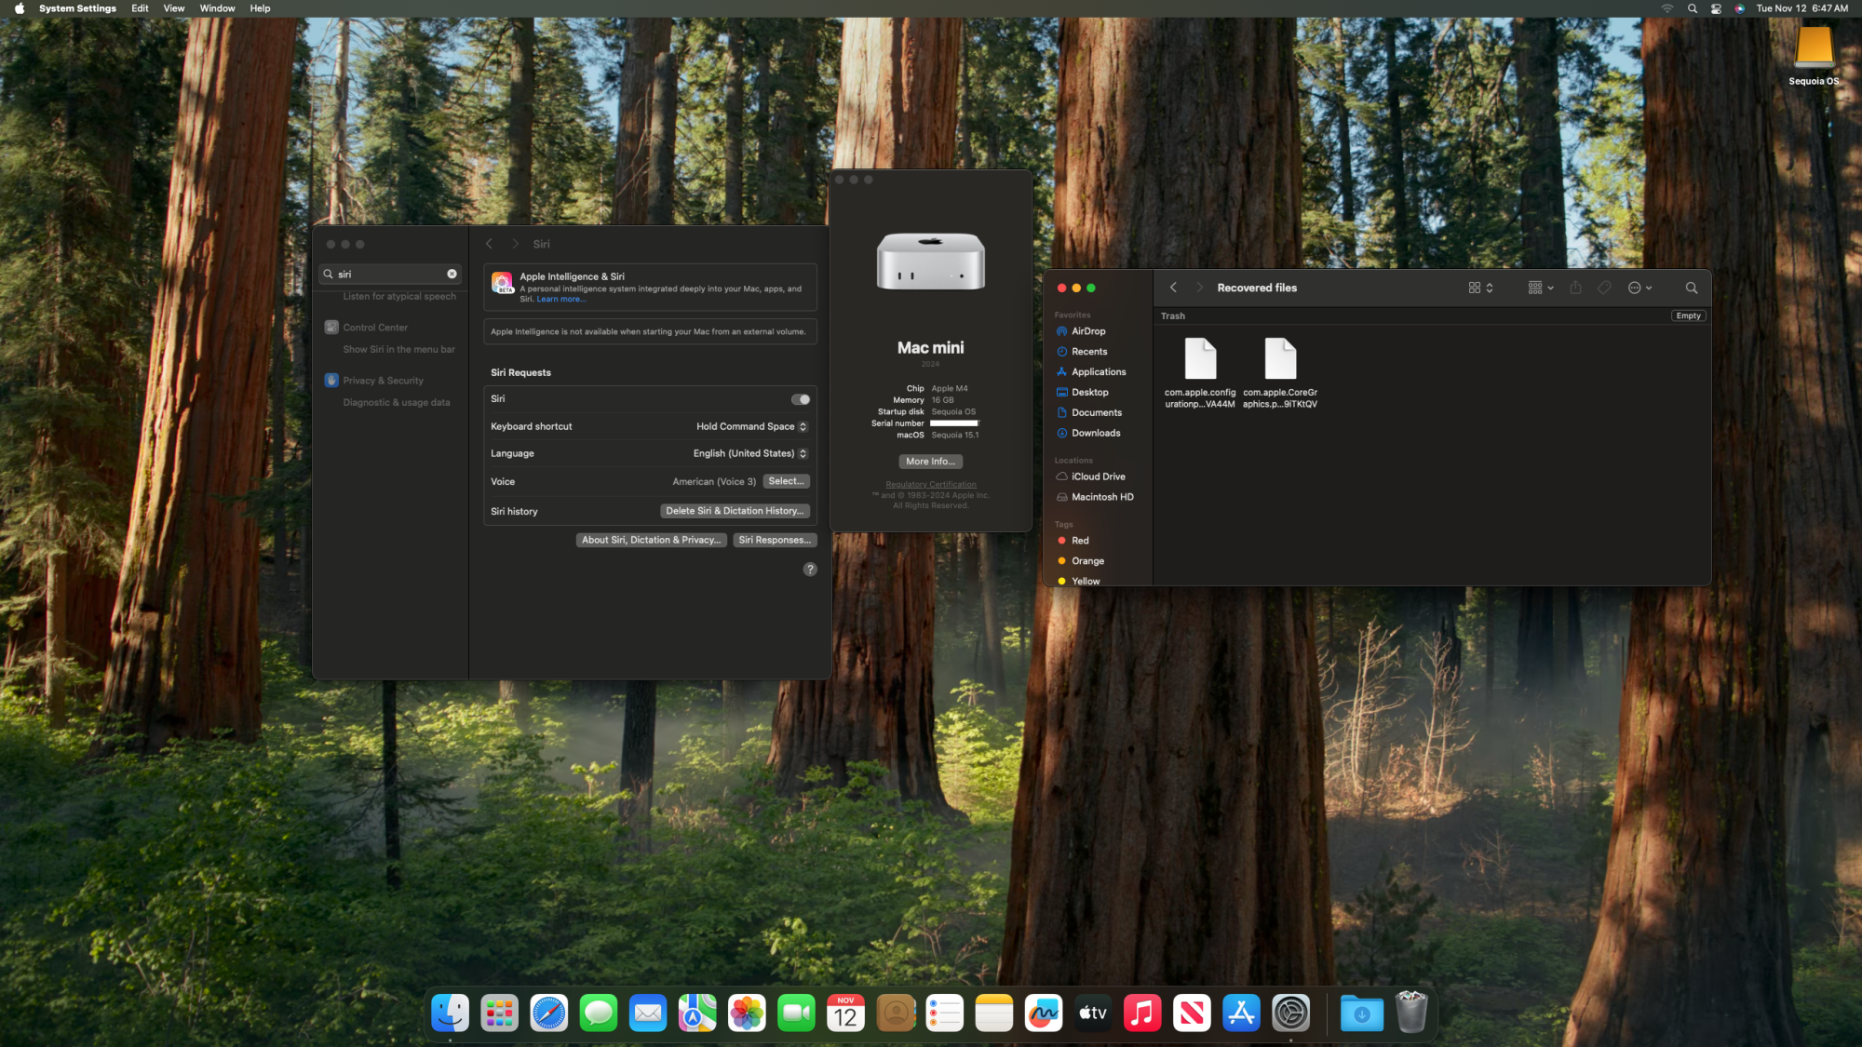This screenshot has height=1047, width=1862.
Task: Click the Finder search magnifier icon
Action: (1691, 289)
